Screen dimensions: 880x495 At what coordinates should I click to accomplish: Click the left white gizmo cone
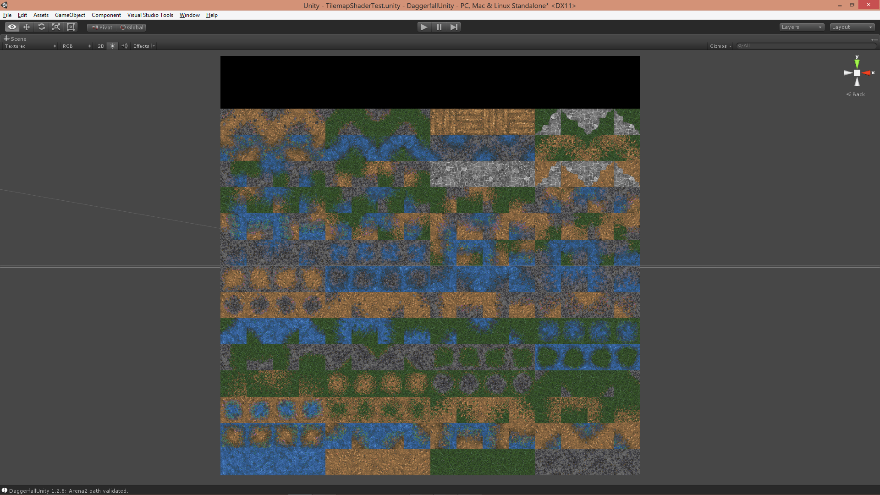848,73
